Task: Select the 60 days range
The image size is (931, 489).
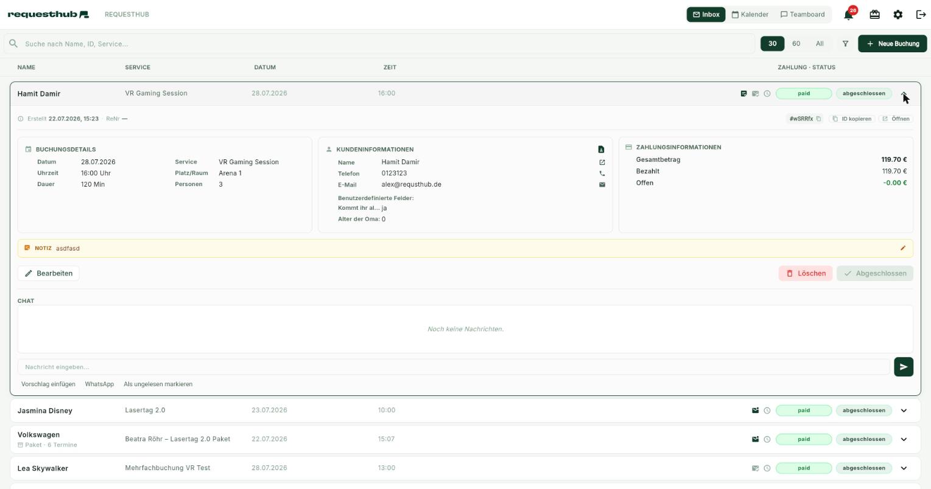Action: click(796, 44)
